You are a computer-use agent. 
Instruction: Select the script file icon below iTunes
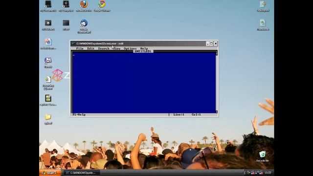48,83
